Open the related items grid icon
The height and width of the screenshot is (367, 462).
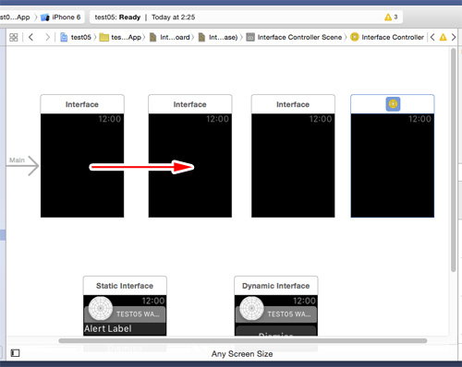14,37
